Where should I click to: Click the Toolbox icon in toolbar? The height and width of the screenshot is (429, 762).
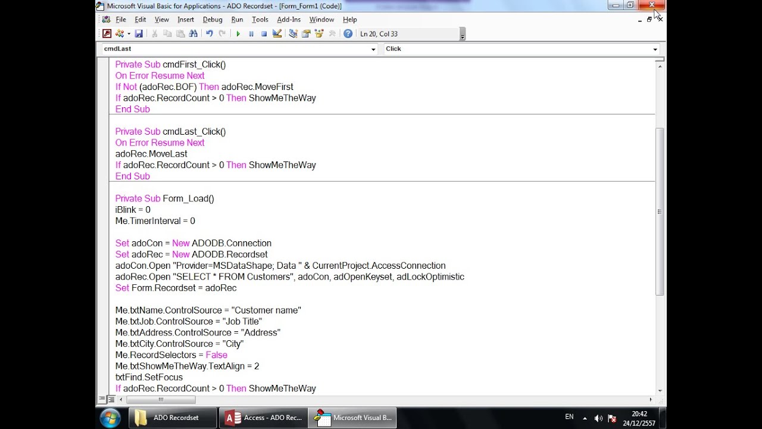[x=332, y=34]
